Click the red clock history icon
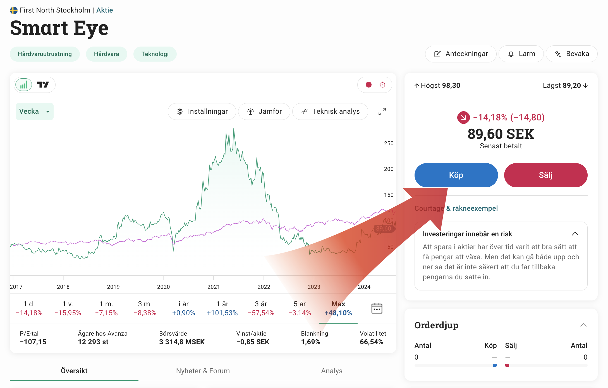This screenshot has height=388, width=608. tap(382, 85)
